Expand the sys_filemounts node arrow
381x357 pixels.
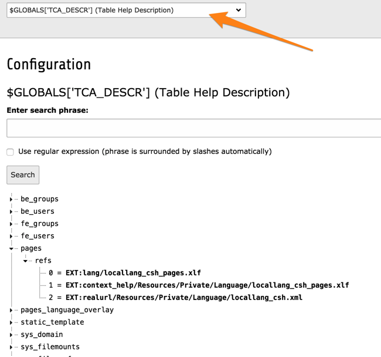[11, 348]
